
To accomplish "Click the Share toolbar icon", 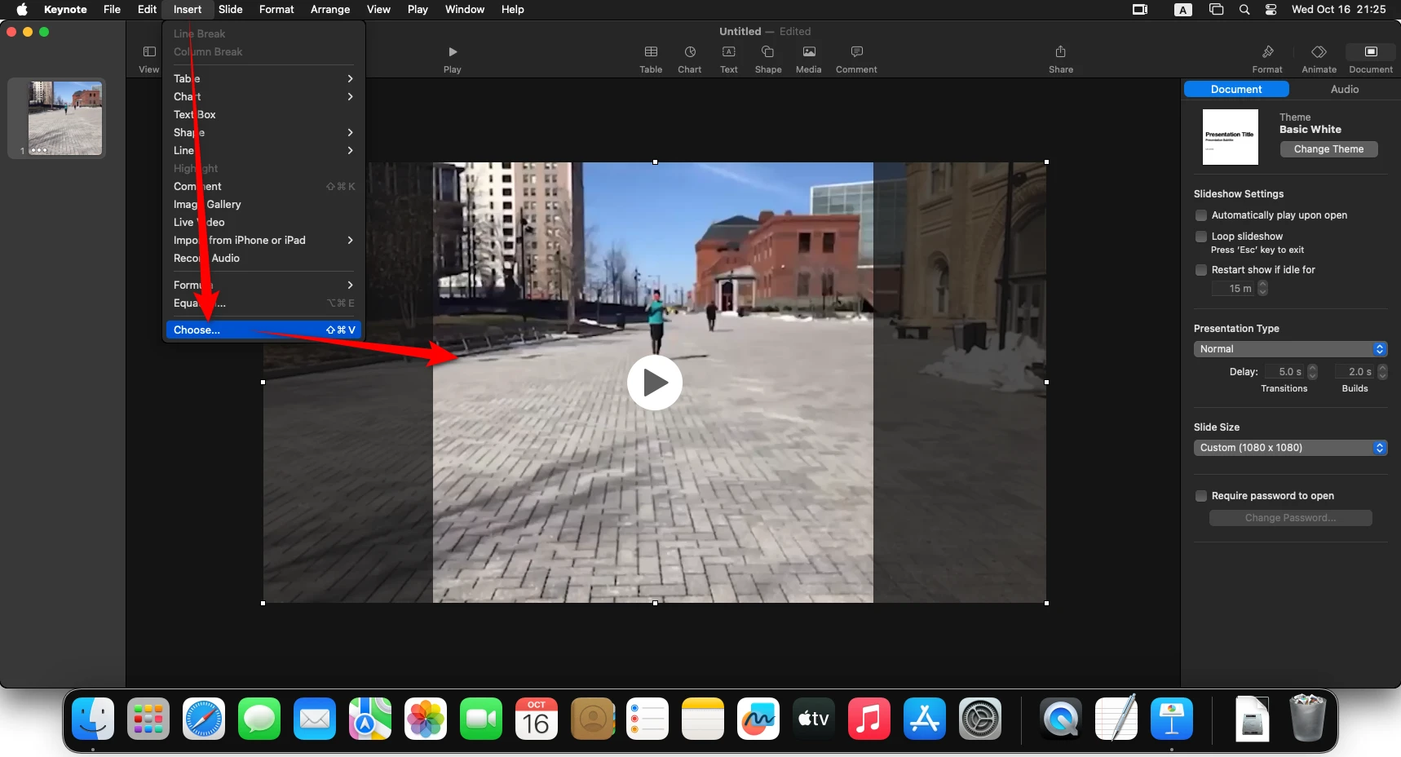I will 1061,52.
